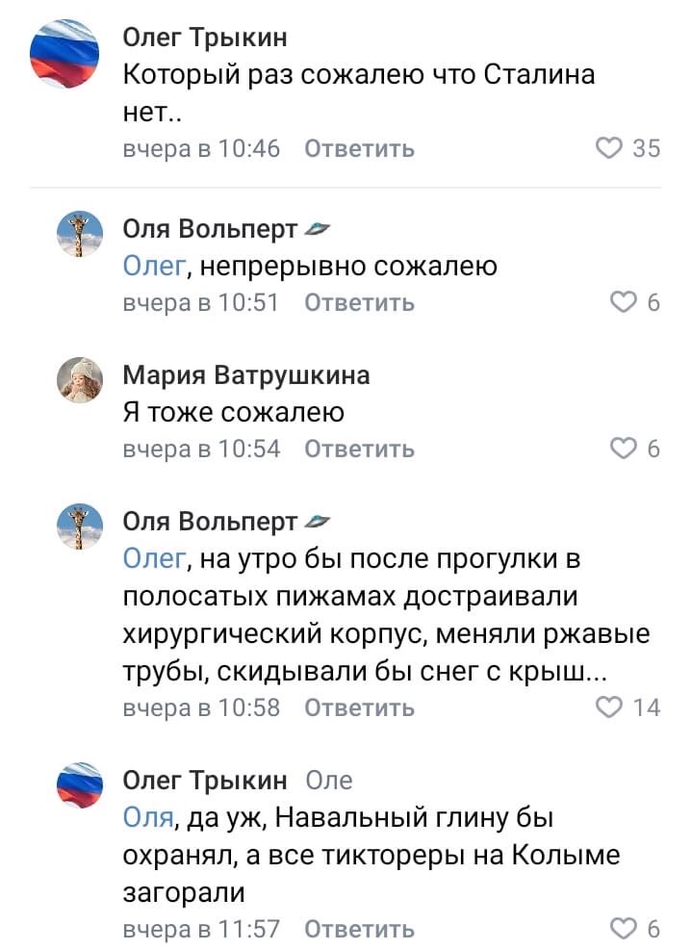The image size is (691, 950).
Task: Like the 11:57 comment by Олег Трыкин
Action: (x=624, y=929)
